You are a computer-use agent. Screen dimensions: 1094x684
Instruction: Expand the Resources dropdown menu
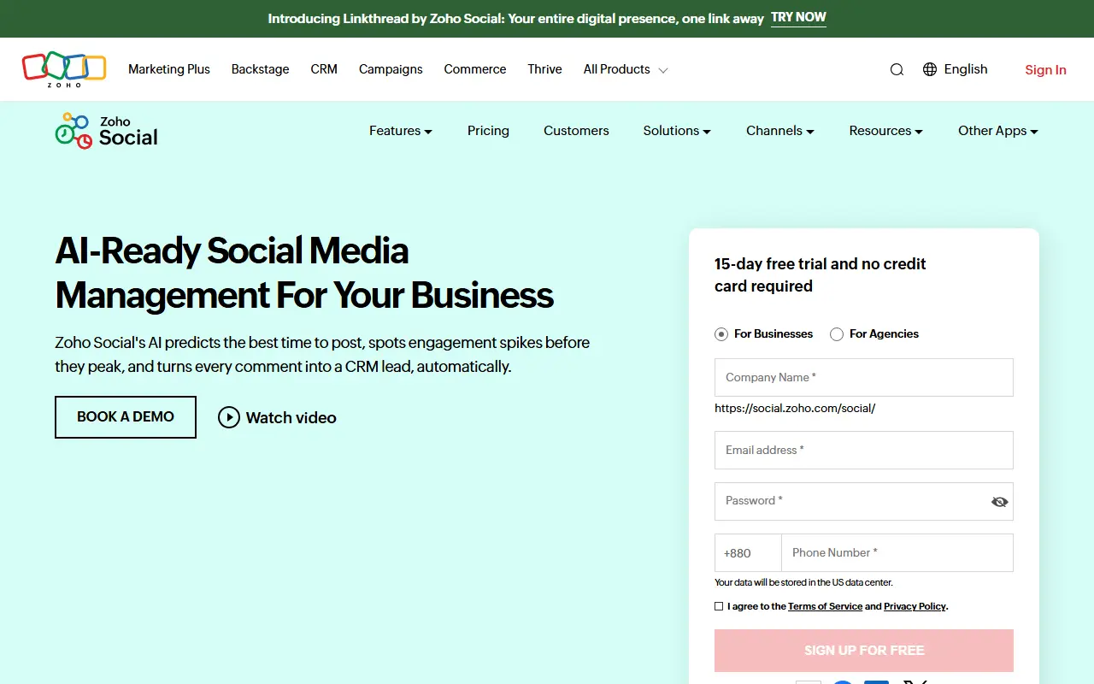coord(886,131)
